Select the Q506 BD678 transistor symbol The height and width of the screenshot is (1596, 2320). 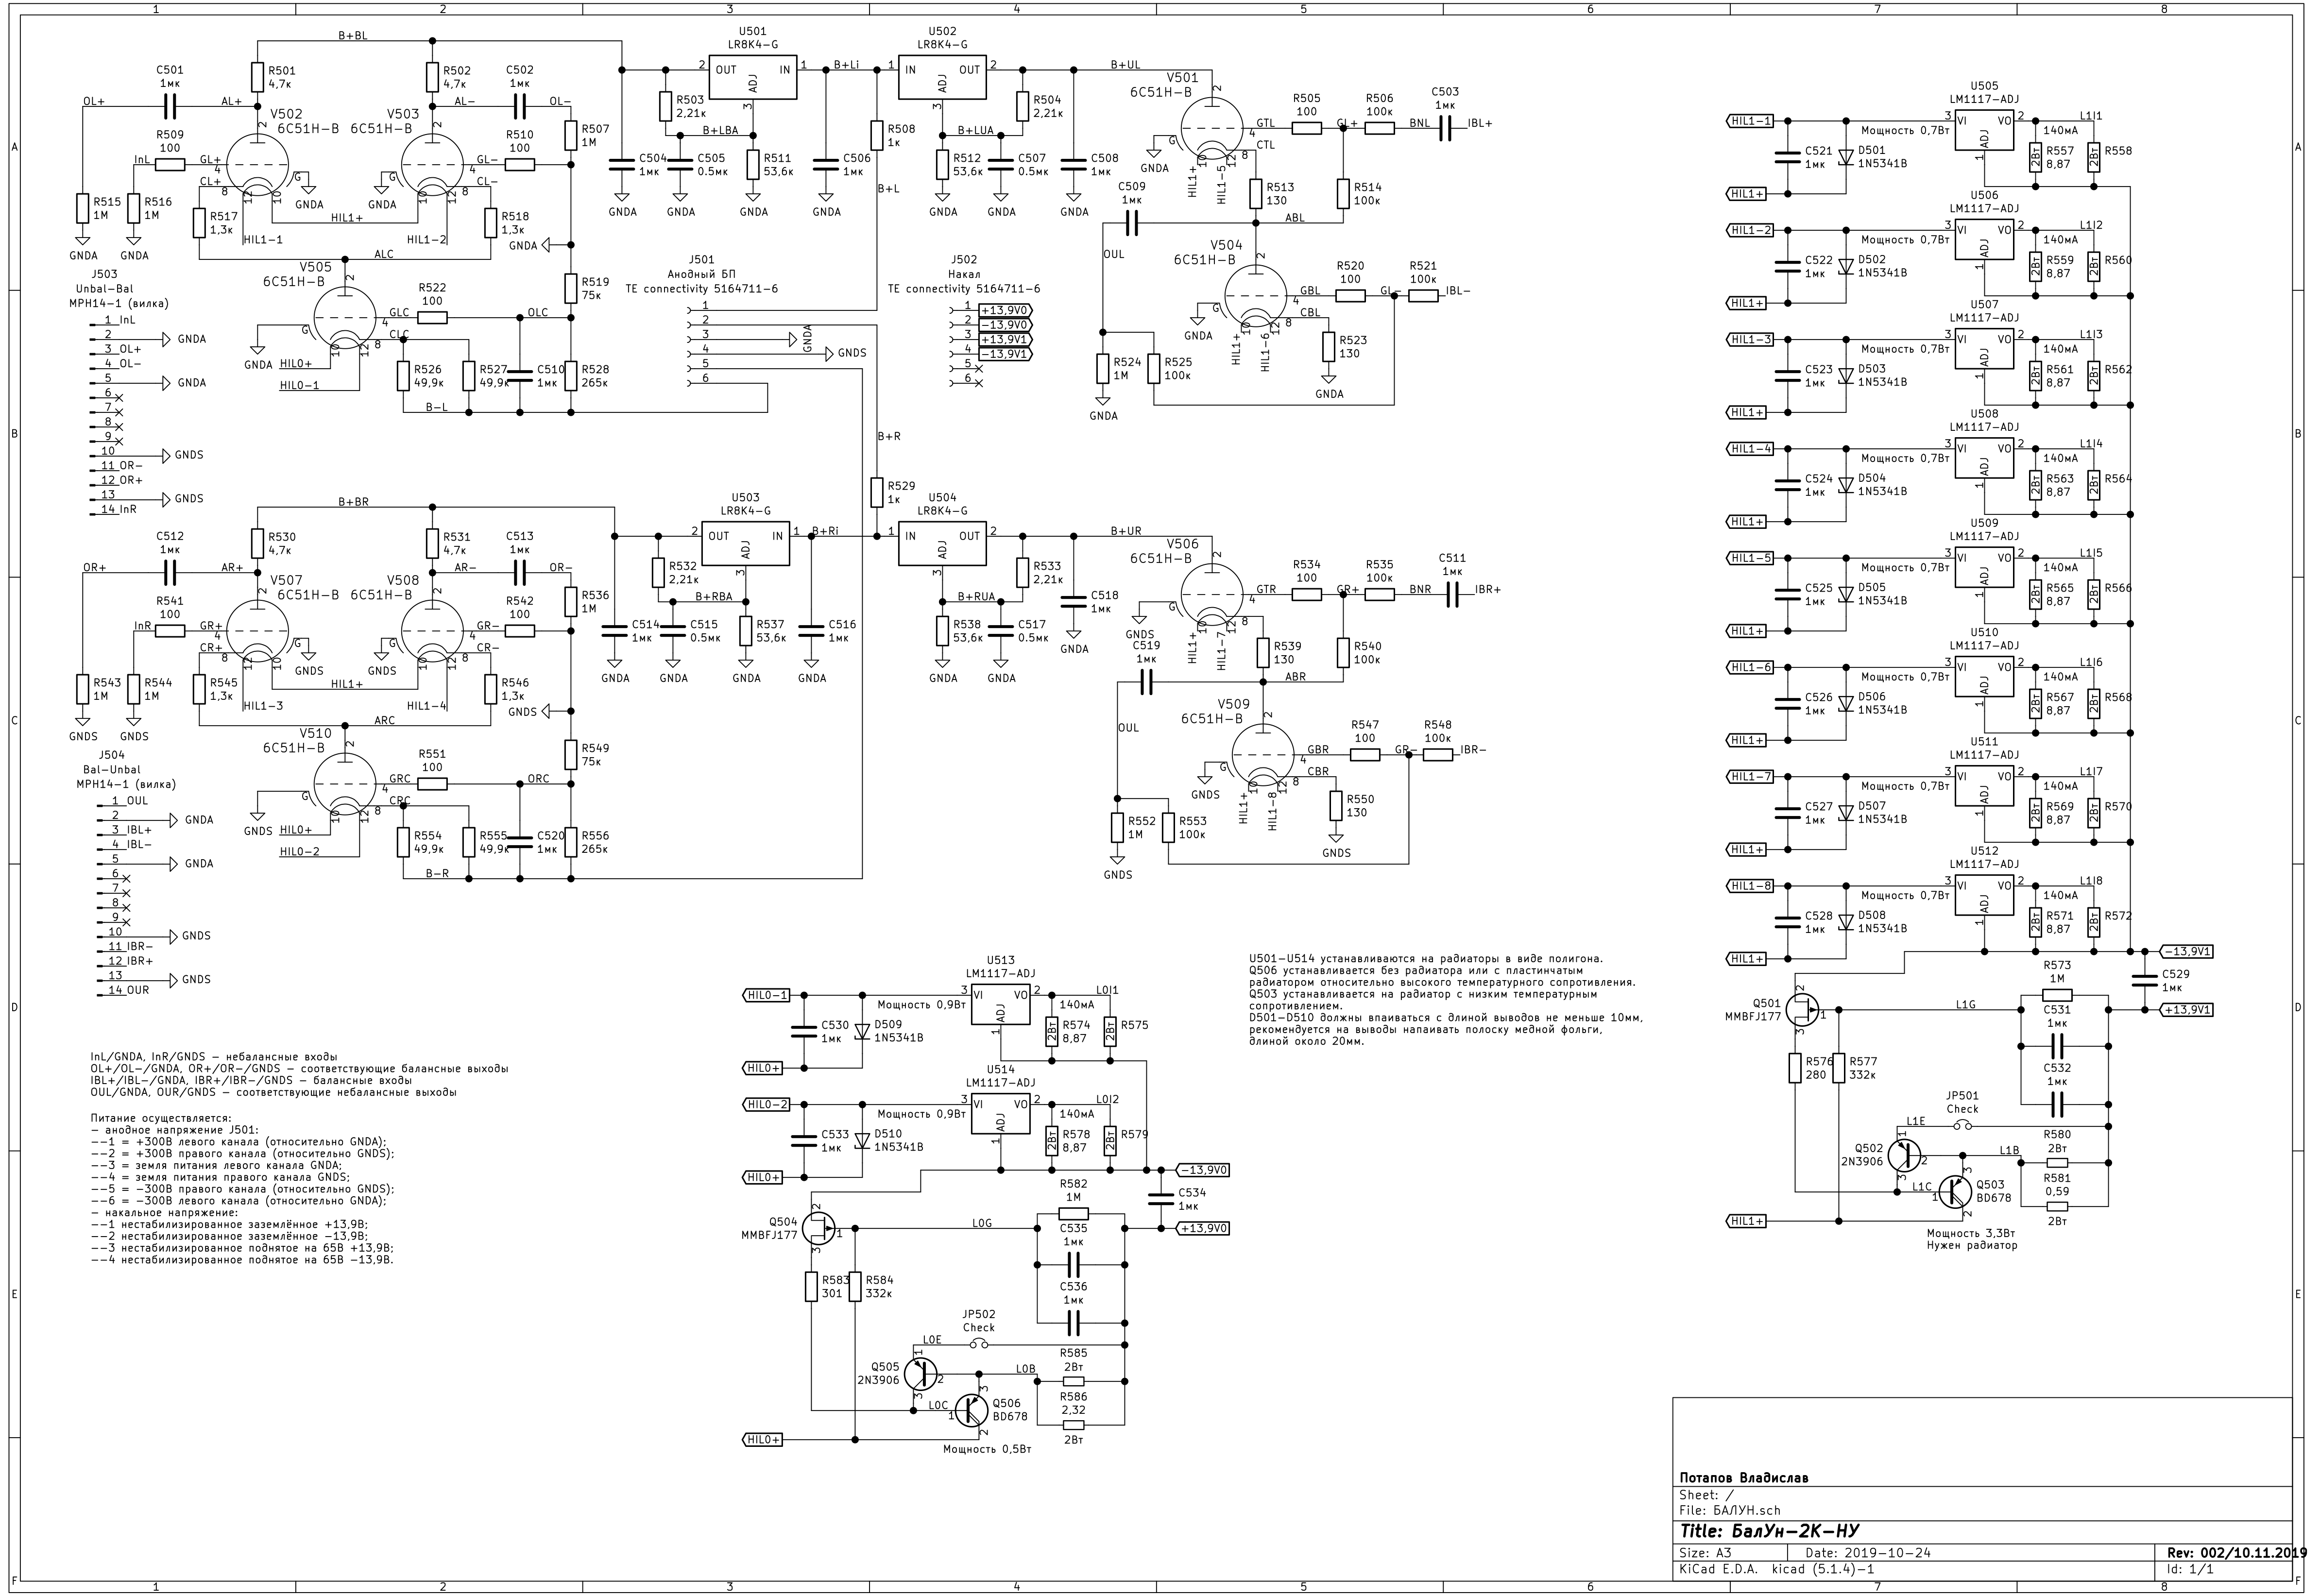[x=972, y=1410]
